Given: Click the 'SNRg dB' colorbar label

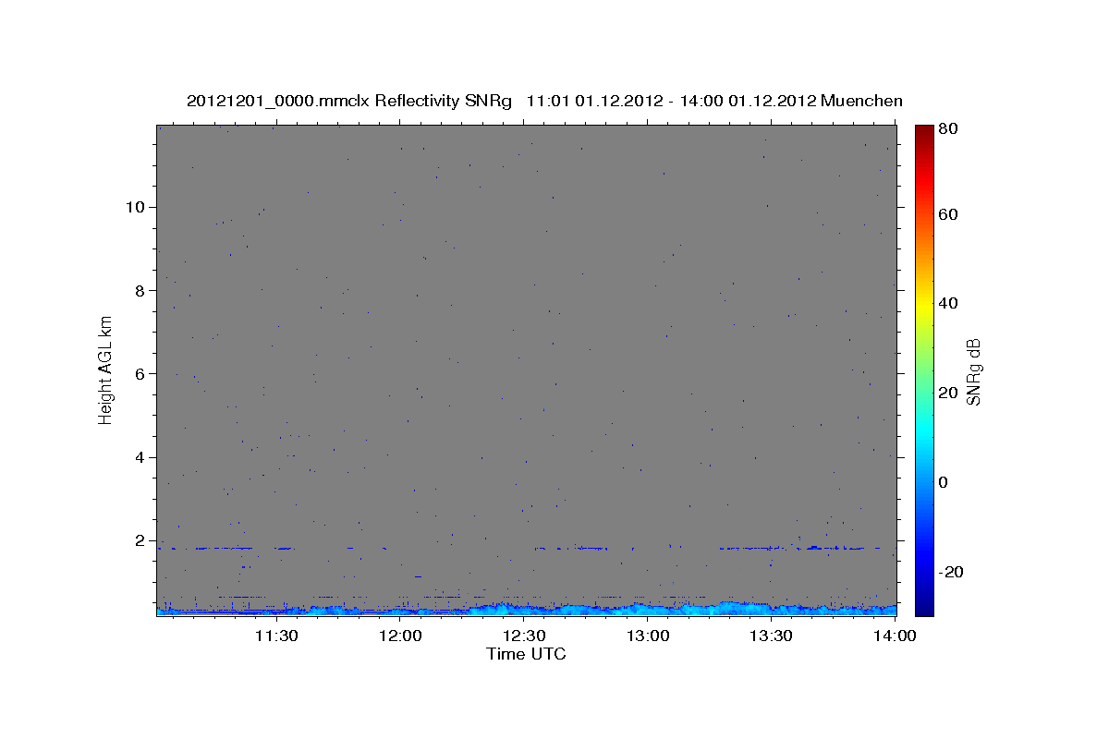Looking at the screenshot, I should (x=973, y=370).
